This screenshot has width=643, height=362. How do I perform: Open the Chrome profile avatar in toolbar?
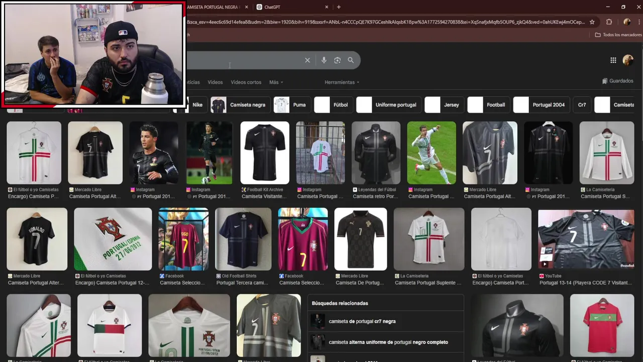pyautogui.click(x=626, y=22)
